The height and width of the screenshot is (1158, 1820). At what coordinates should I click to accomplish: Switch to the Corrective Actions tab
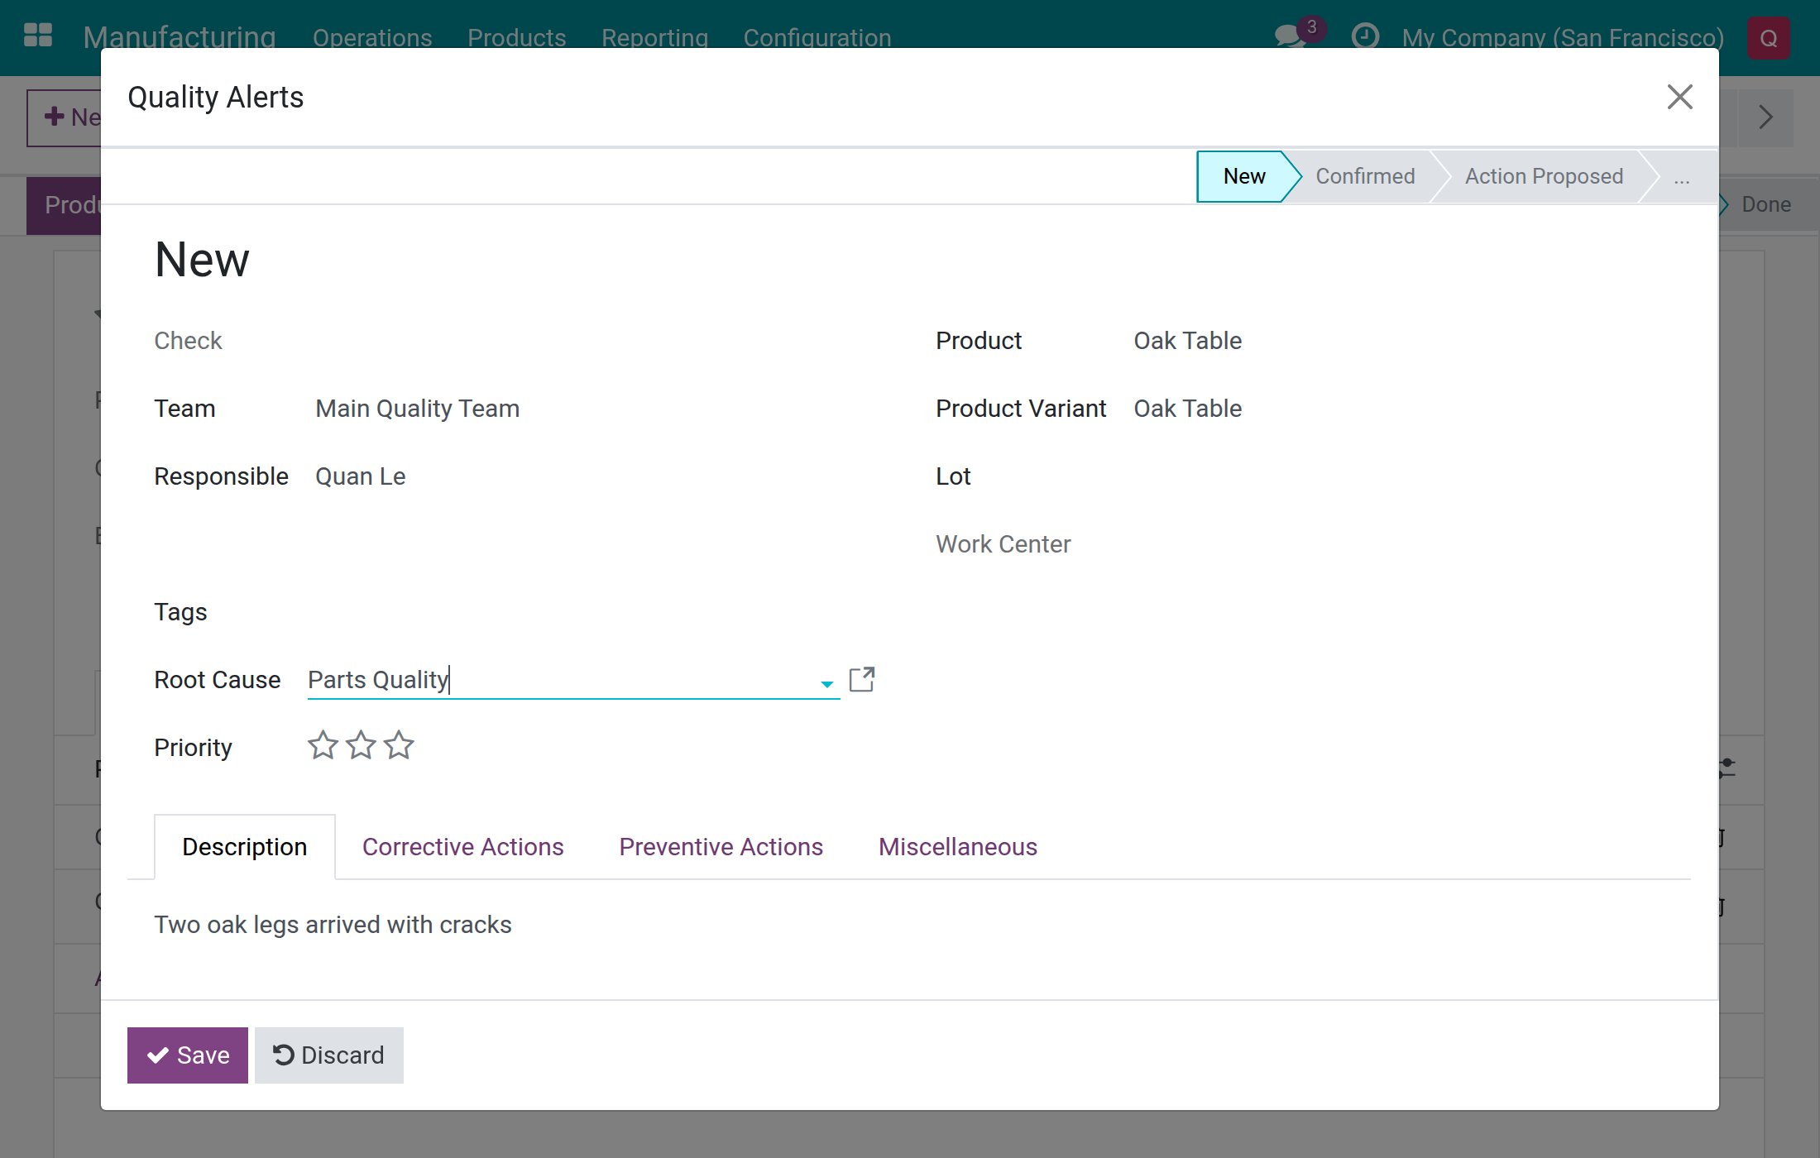coord(463,847)
